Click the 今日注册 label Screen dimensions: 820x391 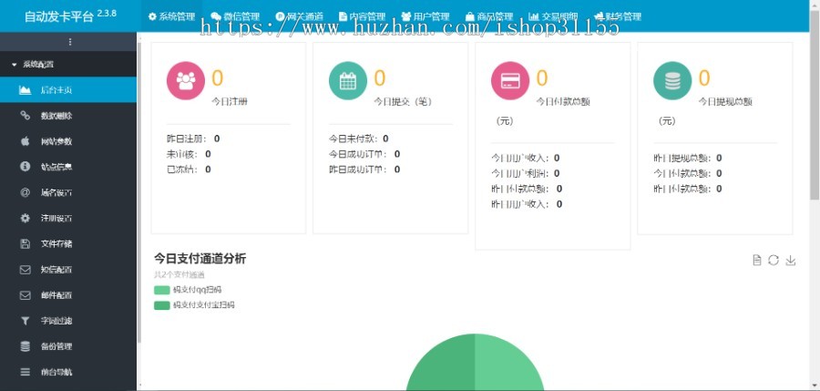pos(229,102)
